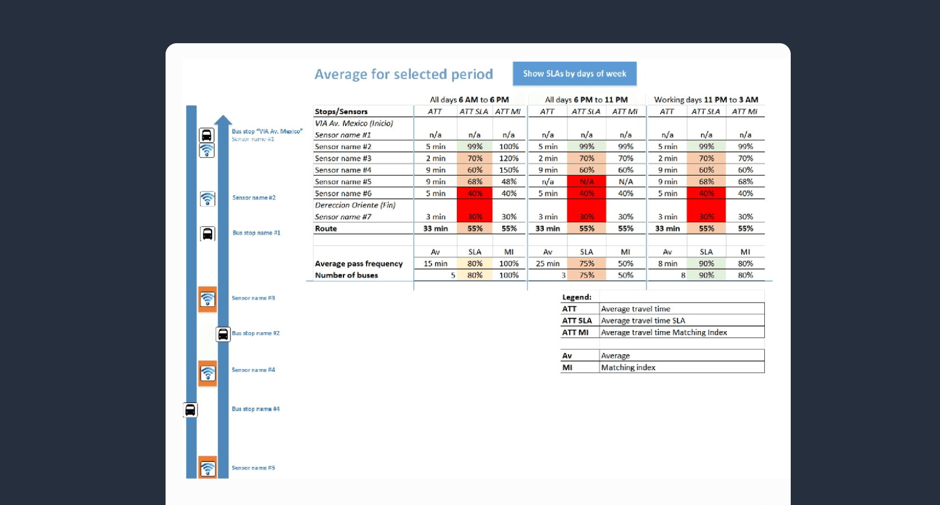
Task: Click the "Sensor name #4" route diagram label
Action: (x=254, y=370)
